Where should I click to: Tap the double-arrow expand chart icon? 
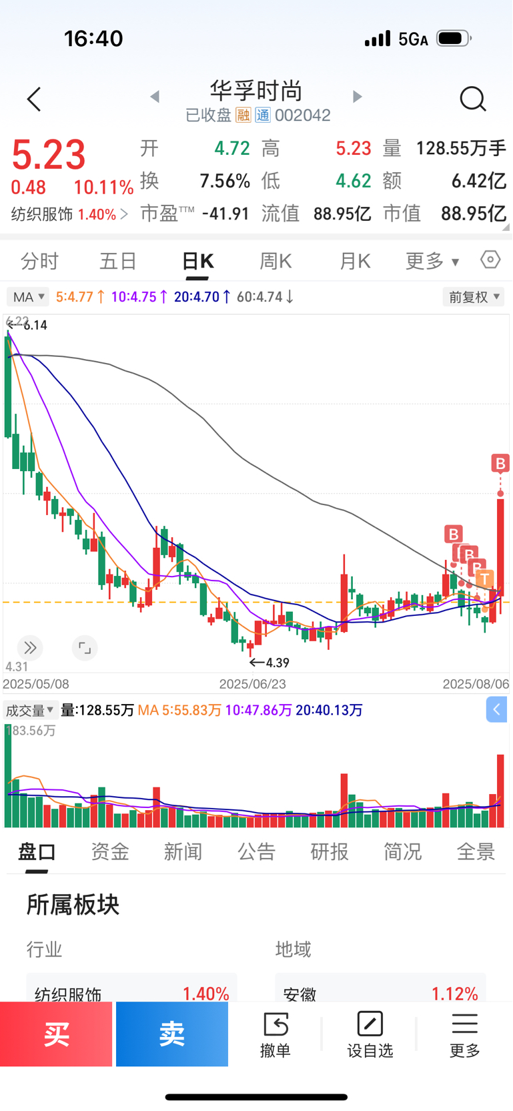coord(30,647)
